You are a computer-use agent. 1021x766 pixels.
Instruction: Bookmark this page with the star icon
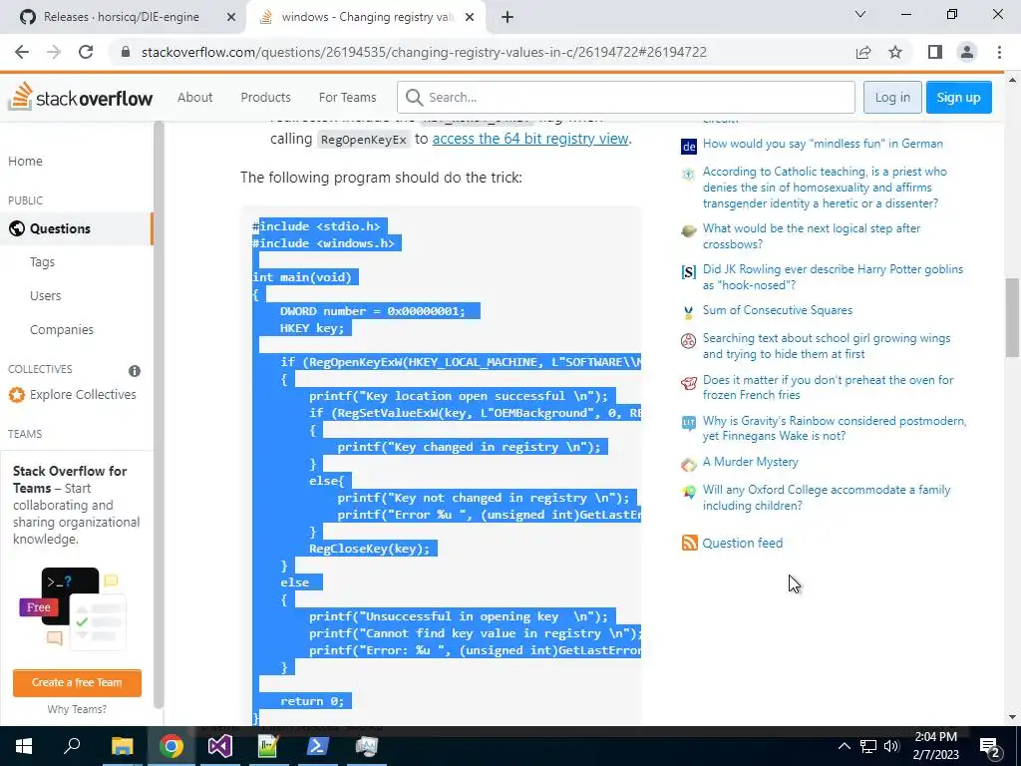pyautogui.click(x=895, y=52)
